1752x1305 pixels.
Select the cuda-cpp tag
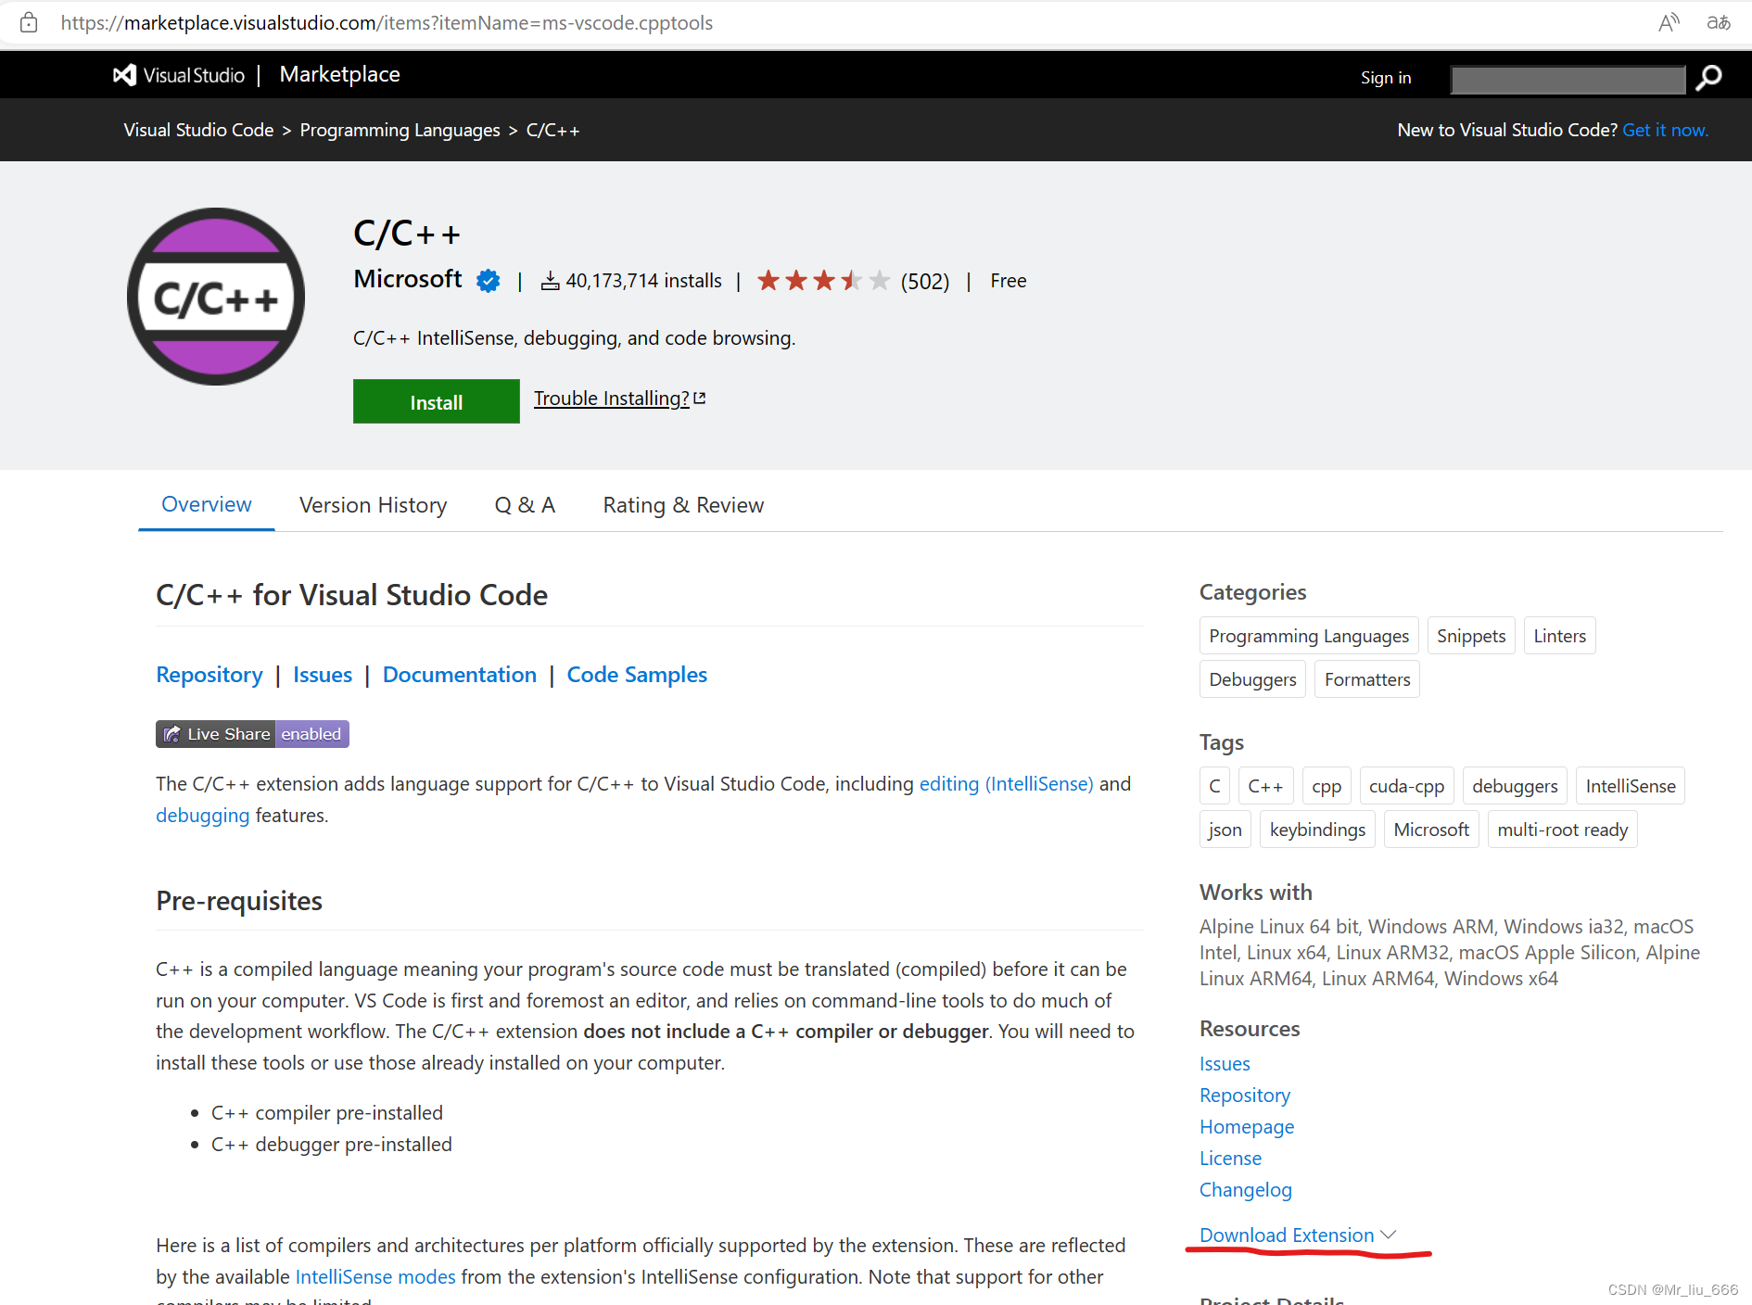pos(1406,785)
